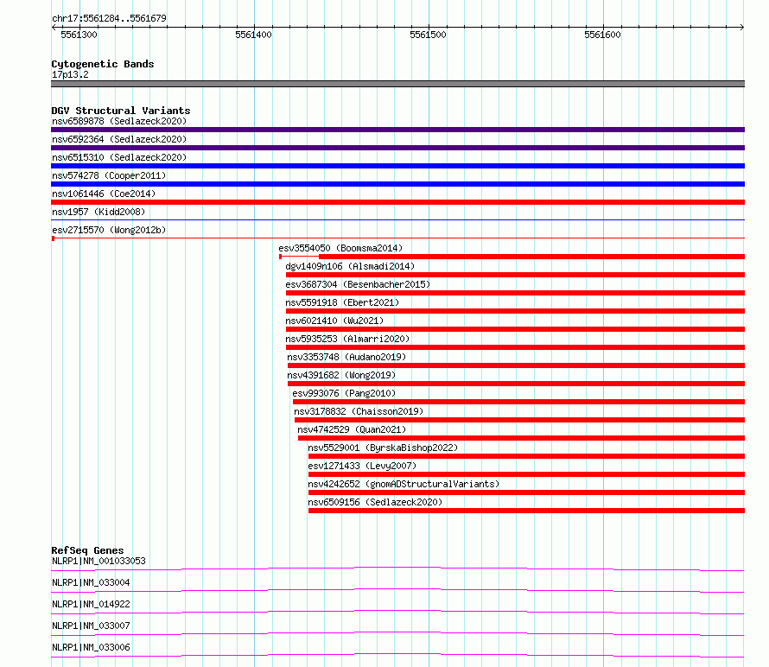Select ruler position 5561300
The image size is (769, 667).
tap(79, 35)
